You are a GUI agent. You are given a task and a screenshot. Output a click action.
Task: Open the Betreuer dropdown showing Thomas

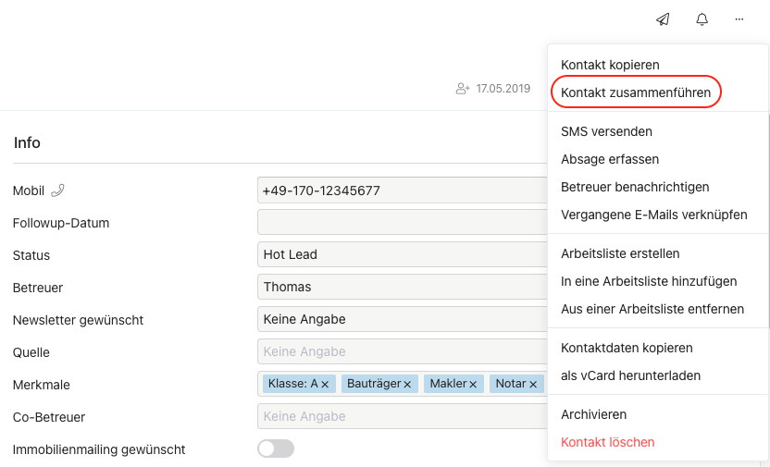tap(403, 287)
